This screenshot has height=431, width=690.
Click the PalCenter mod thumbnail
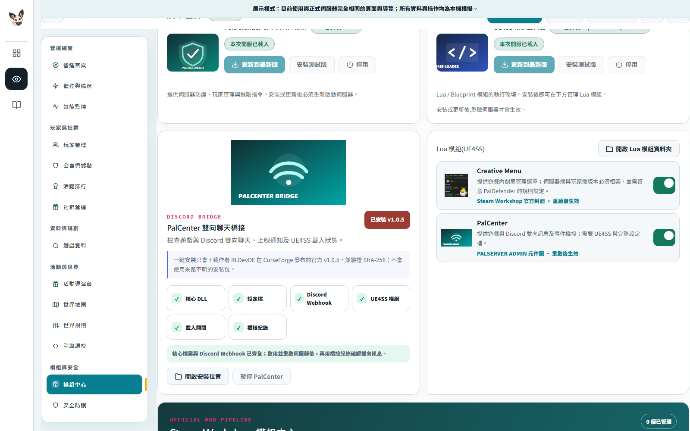pyautogui.click(x=456, y=237)
